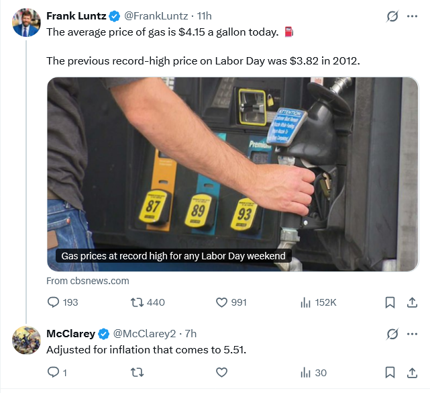Visit the @McClarey2 profile handle
430x393 pixels.
(x=144, y=334)
